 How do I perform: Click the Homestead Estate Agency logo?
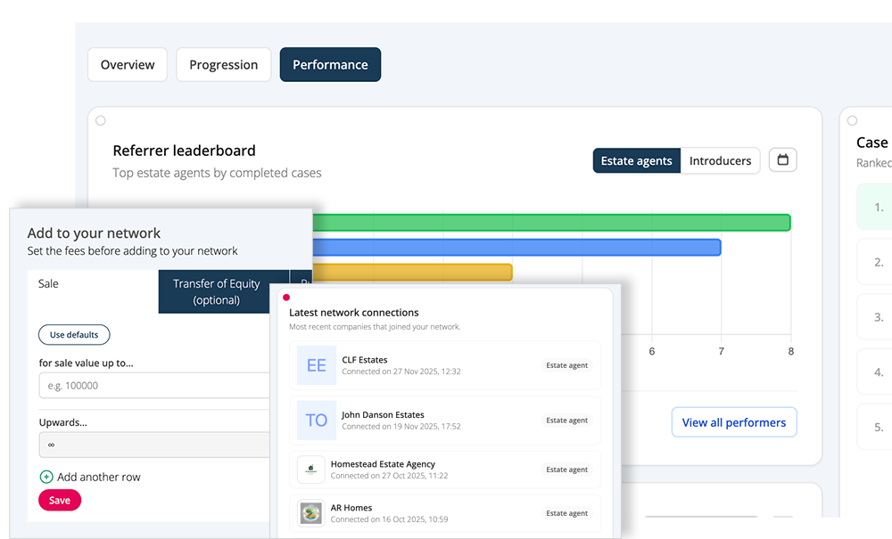(310, 470)
